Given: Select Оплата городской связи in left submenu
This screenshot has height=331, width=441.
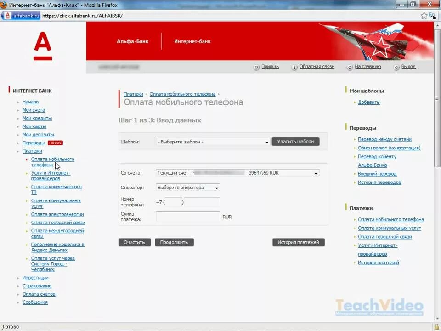Looking at the screenshot, I should pyautogui.click(x=58, y=223).
